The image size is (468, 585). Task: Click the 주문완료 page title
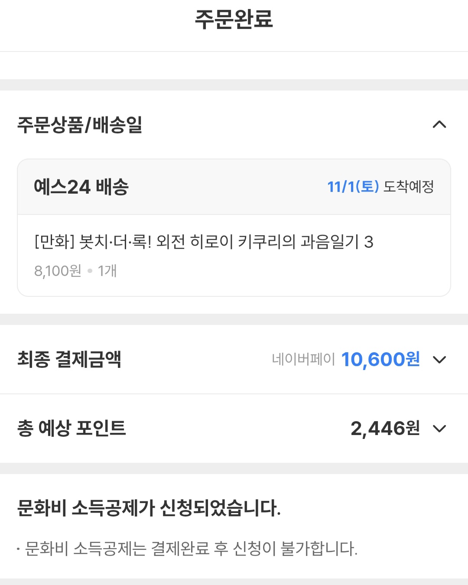(x=234, y=19)
